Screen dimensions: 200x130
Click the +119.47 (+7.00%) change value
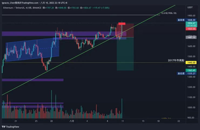(x=101, y=8)
